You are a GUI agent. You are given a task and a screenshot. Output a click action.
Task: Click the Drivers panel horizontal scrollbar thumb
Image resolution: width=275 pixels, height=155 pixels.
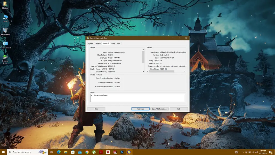coord(161,72)
